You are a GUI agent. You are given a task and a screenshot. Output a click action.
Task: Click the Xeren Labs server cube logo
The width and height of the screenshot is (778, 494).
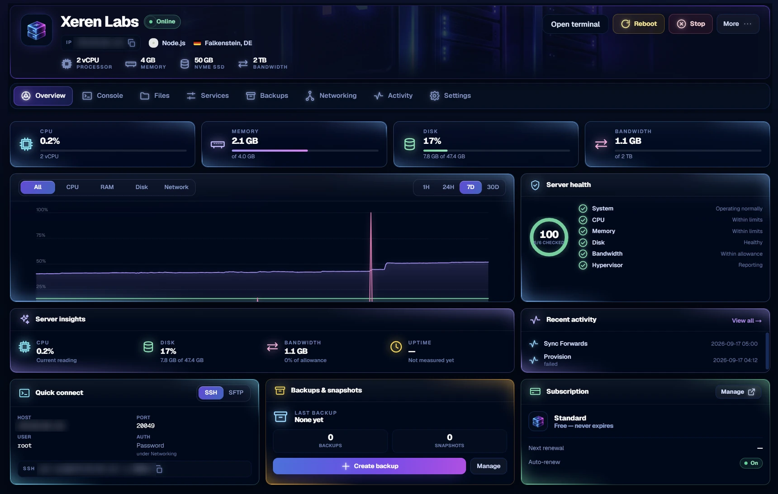point(36,30)
